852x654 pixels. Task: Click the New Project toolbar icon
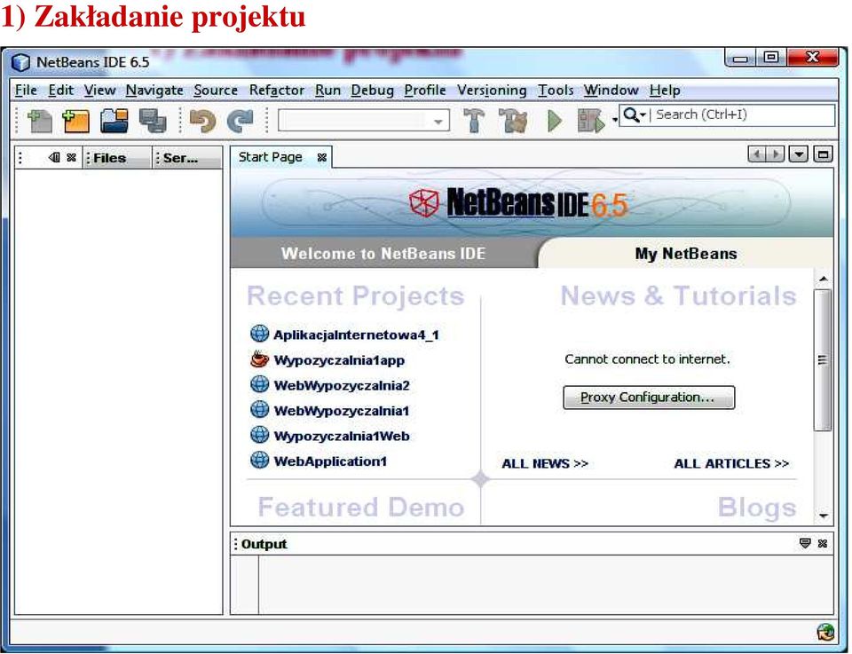pyautogui.click(x=75, y=121)
